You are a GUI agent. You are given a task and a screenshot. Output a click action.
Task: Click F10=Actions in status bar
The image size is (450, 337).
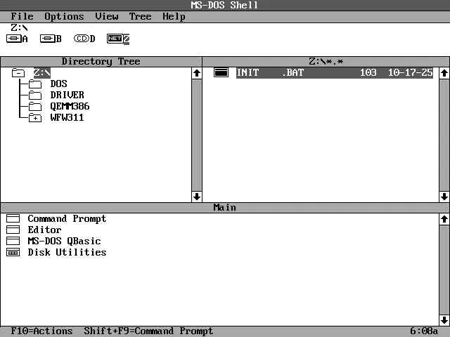point(41,331)
